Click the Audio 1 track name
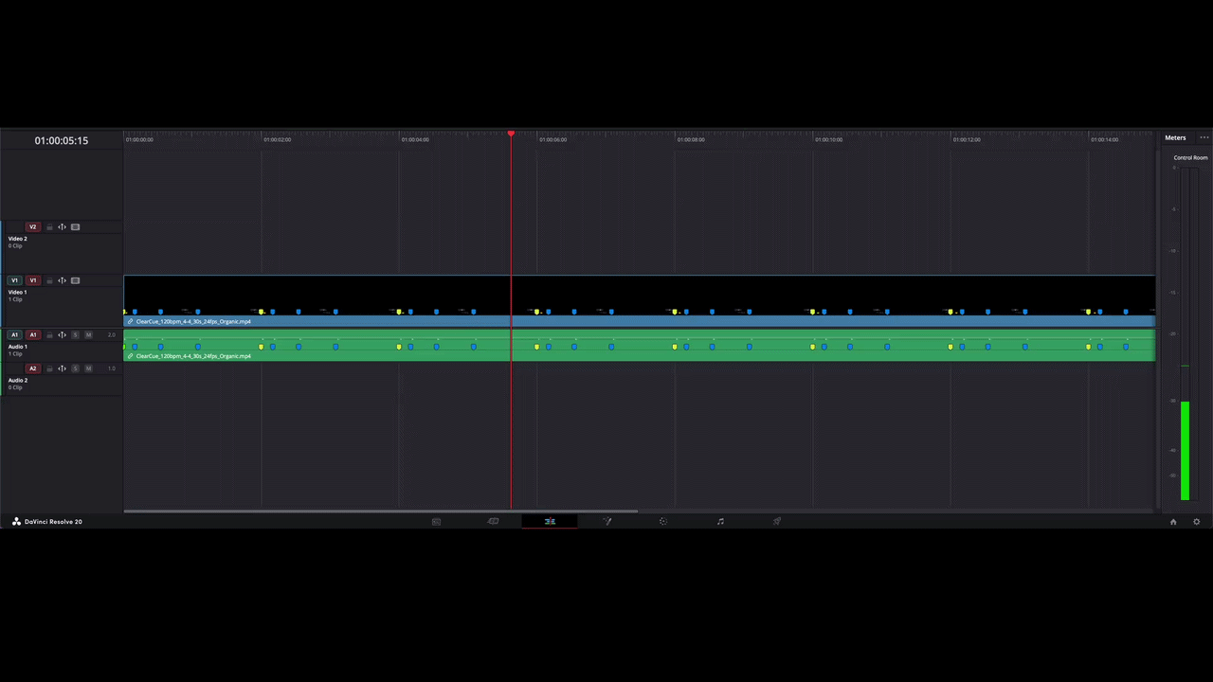 point(18,347)
